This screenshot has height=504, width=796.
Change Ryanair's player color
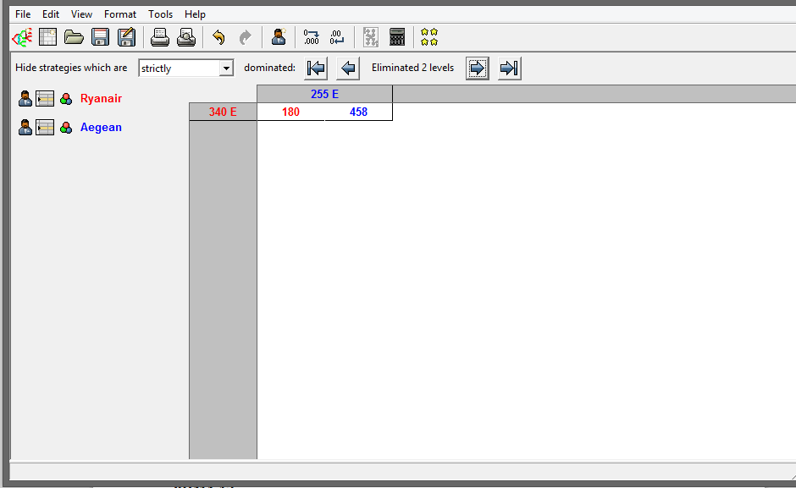pos(66,99)
